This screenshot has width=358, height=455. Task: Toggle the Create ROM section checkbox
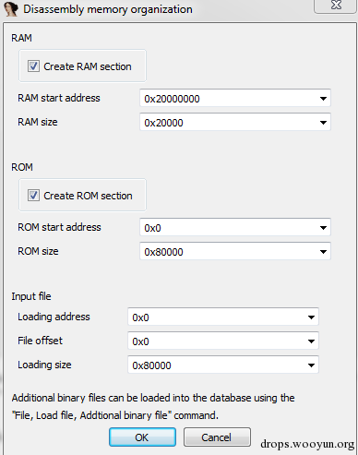click(33, 196)
